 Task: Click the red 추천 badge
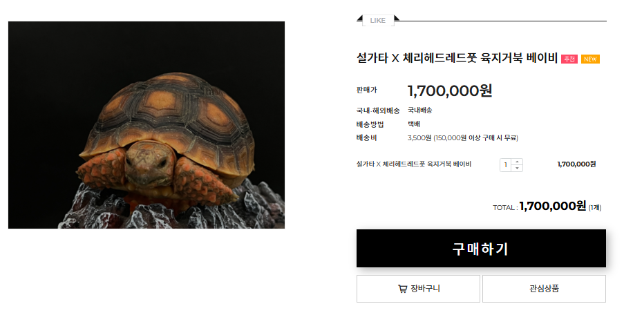569,59
